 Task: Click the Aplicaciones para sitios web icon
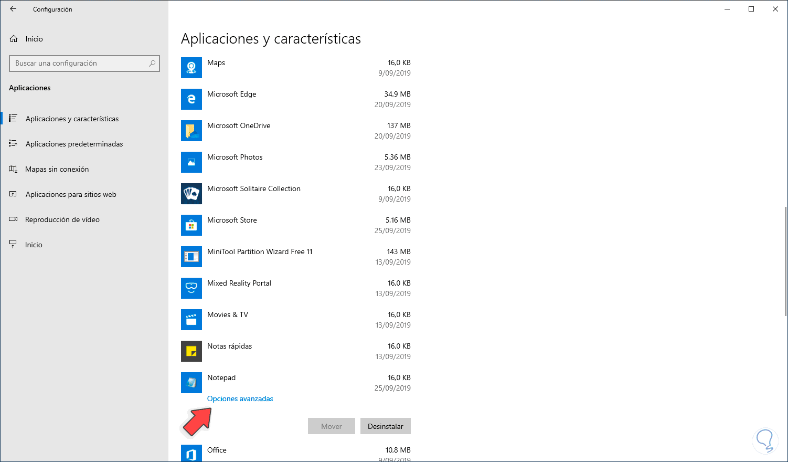click(13, 194)
